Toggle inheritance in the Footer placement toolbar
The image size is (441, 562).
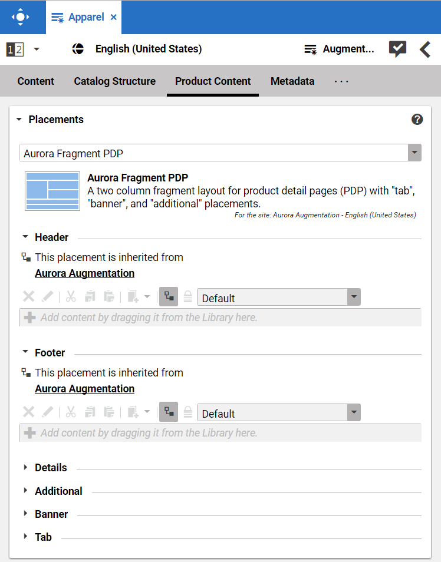coord(168,412)
